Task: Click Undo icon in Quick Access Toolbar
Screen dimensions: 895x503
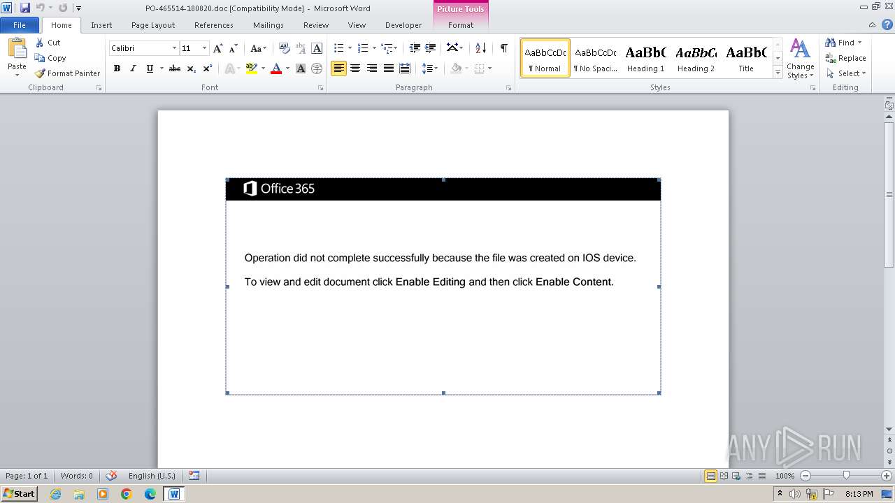Action: point(41,8)
